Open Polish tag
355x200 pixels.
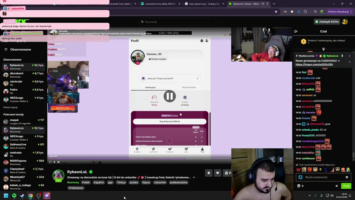tap(86, 182)
